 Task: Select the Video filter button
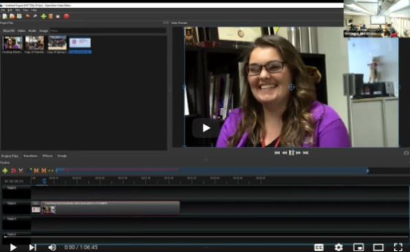(x=21, y=31)
